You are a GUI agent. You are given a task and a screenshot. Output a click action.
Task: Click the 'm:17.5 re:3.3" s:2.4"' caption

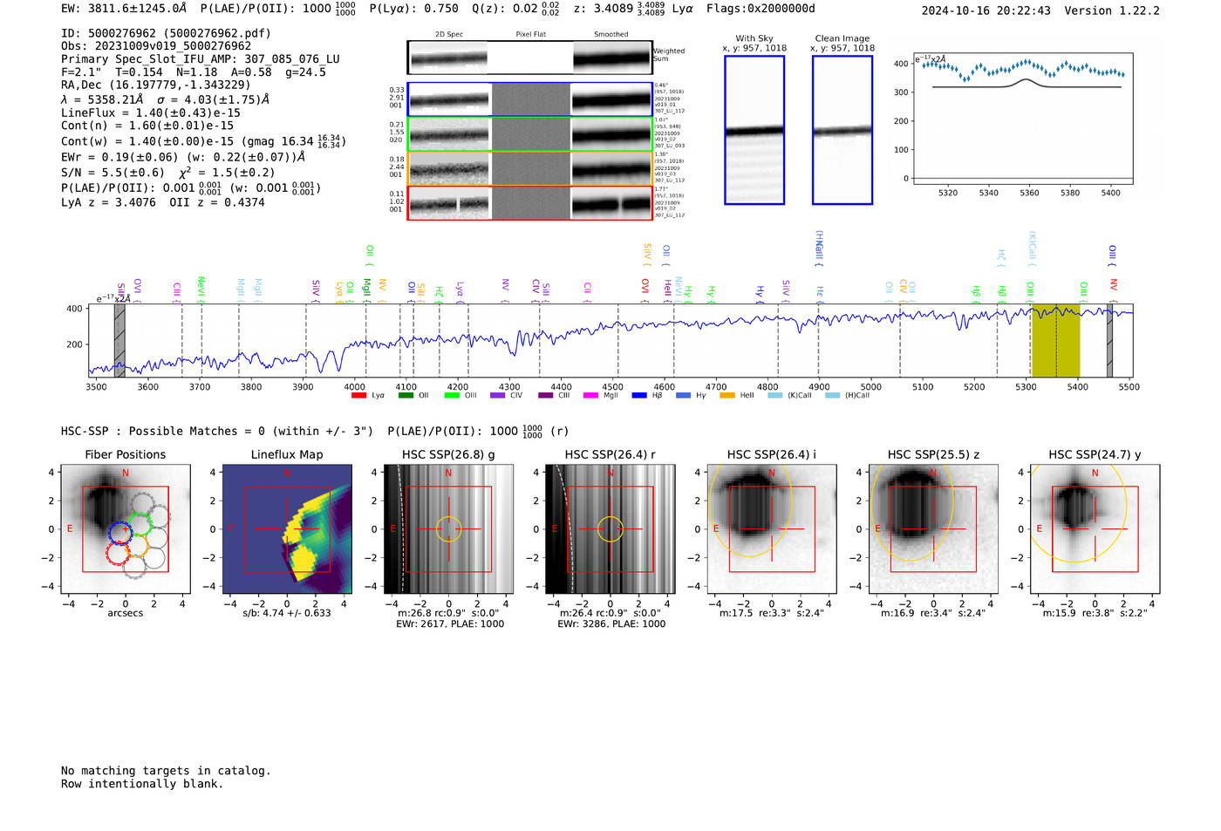(772, 613)
